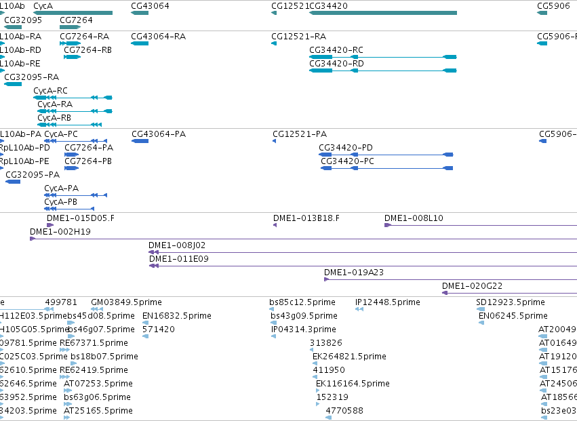This screenshot has width=577, height=421.
Task: Click EST bs63g06.5prime
Action: point(98,398)
